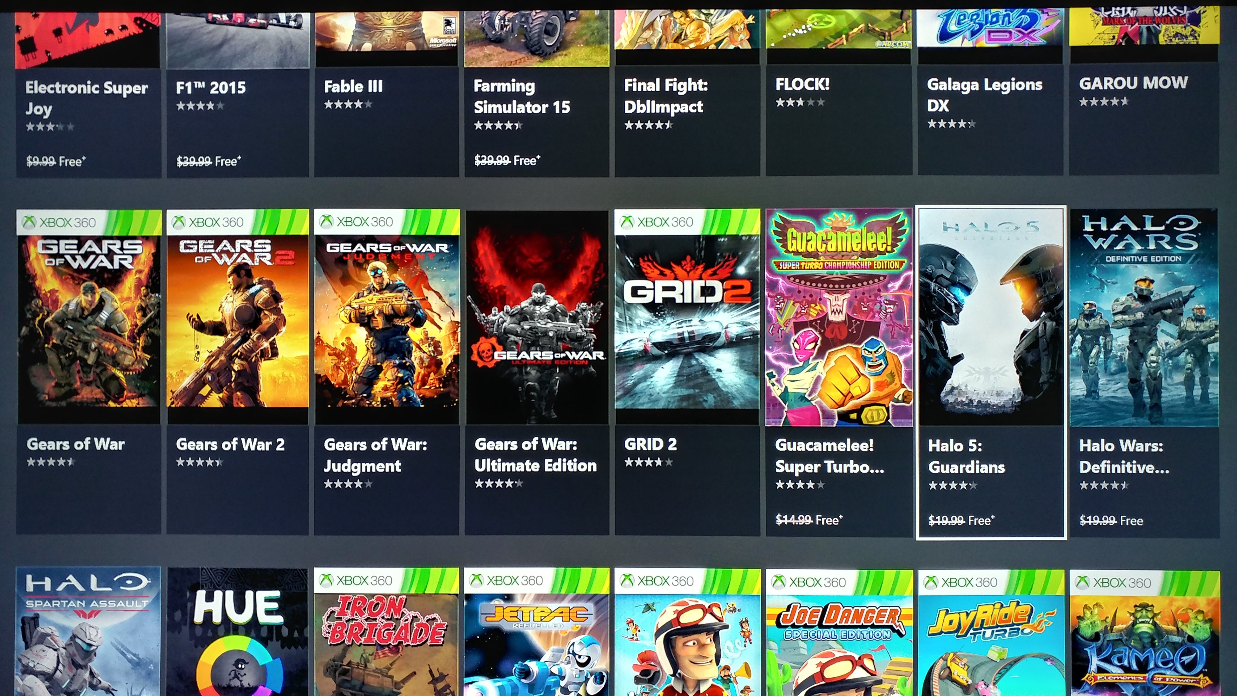Click Xbox 360 banner on GRID 2
Screen dimensions: 1237x696
[687, 222]
